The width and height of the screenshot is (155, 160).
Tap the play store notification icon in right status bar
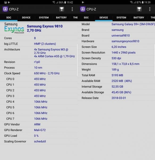[x=83, y=2]
